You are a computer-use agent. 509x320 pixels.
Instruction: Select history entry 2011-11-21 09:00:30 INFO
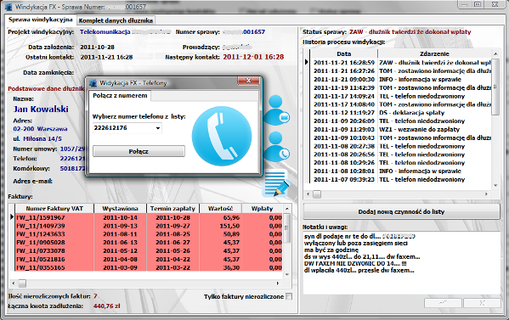401,80
